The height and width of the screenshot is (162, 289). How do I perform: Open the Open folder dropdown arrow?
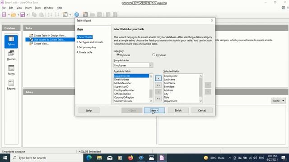coord(18,15)
